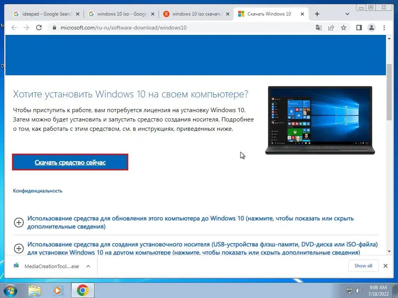The height and width of the screenshot is (298, 398).
Task: Click the Хотите установить Windows 10 heading
Action: point(131,94)
